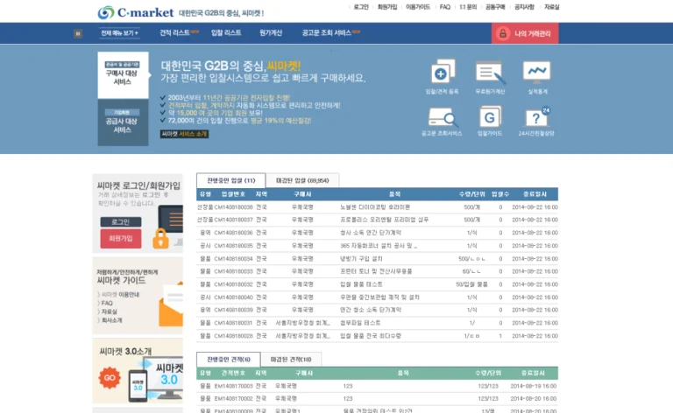Viewport: 673px width, 413px height.
Task: Click the 입찰번호 column header
Action: [233, 194]
